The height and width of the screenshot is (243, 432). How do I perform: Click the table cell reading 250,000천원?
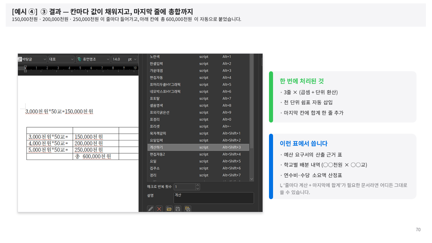coord(96,150)
